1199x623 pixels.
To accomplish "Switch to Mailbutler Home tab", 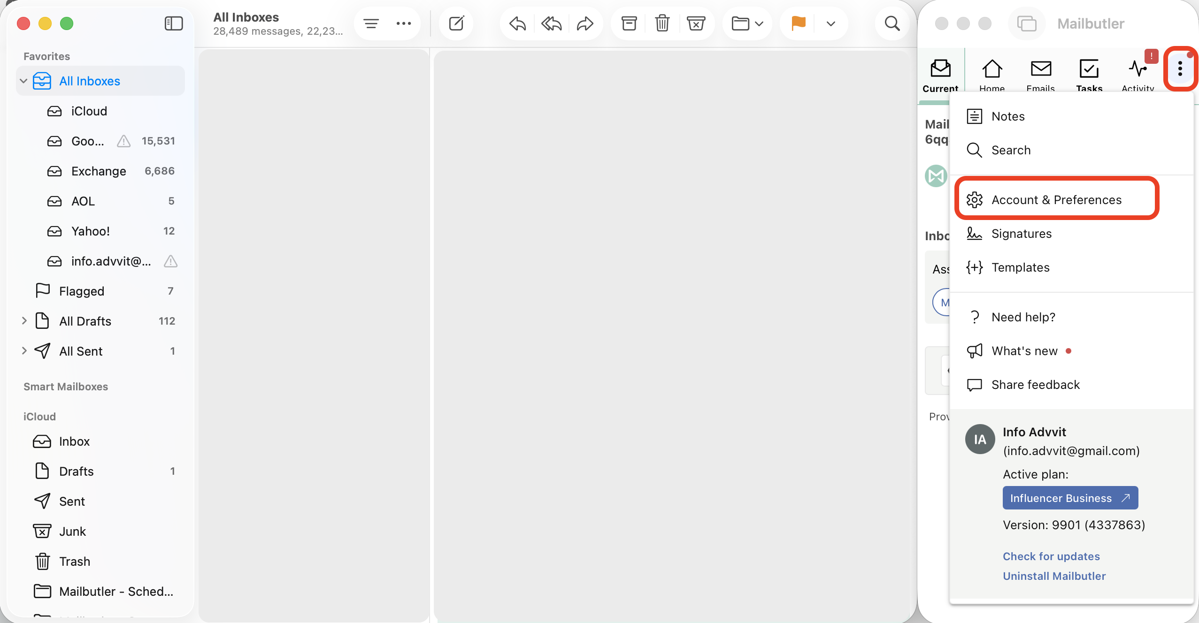I will coord(992,75).
